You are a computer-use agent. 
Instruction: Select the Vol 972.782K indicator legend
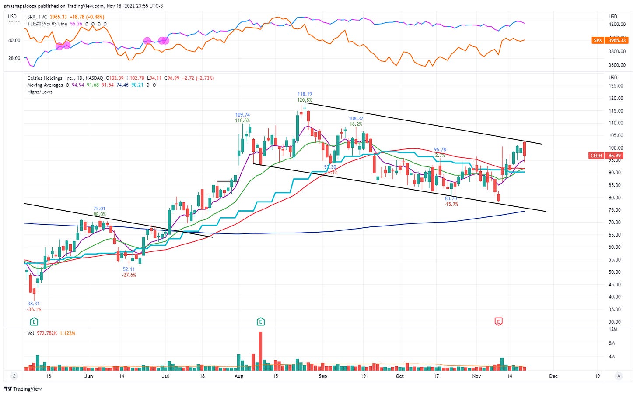pyautogui.click(x=51, y=333)
